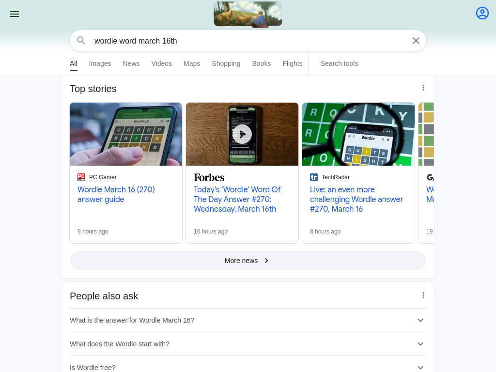Click the '9 hours ago' timestamp
The width and height of the screenshot is (496, 372).
click(x=93, y=232)
